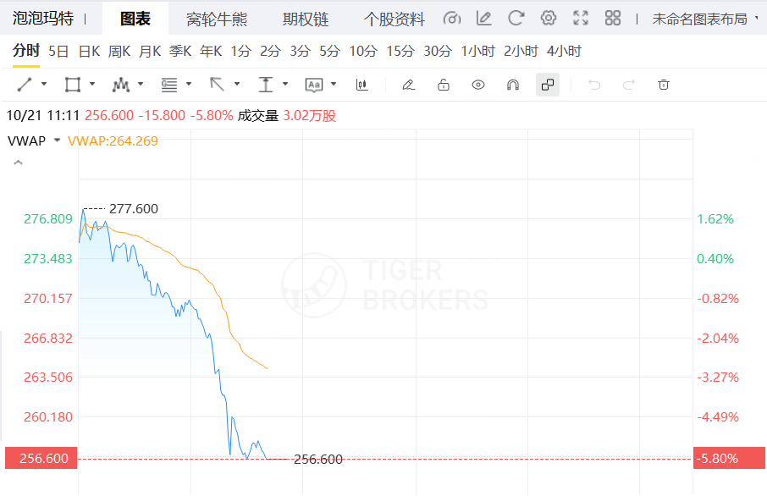Switch to the 图表 tab

(135, 19)
